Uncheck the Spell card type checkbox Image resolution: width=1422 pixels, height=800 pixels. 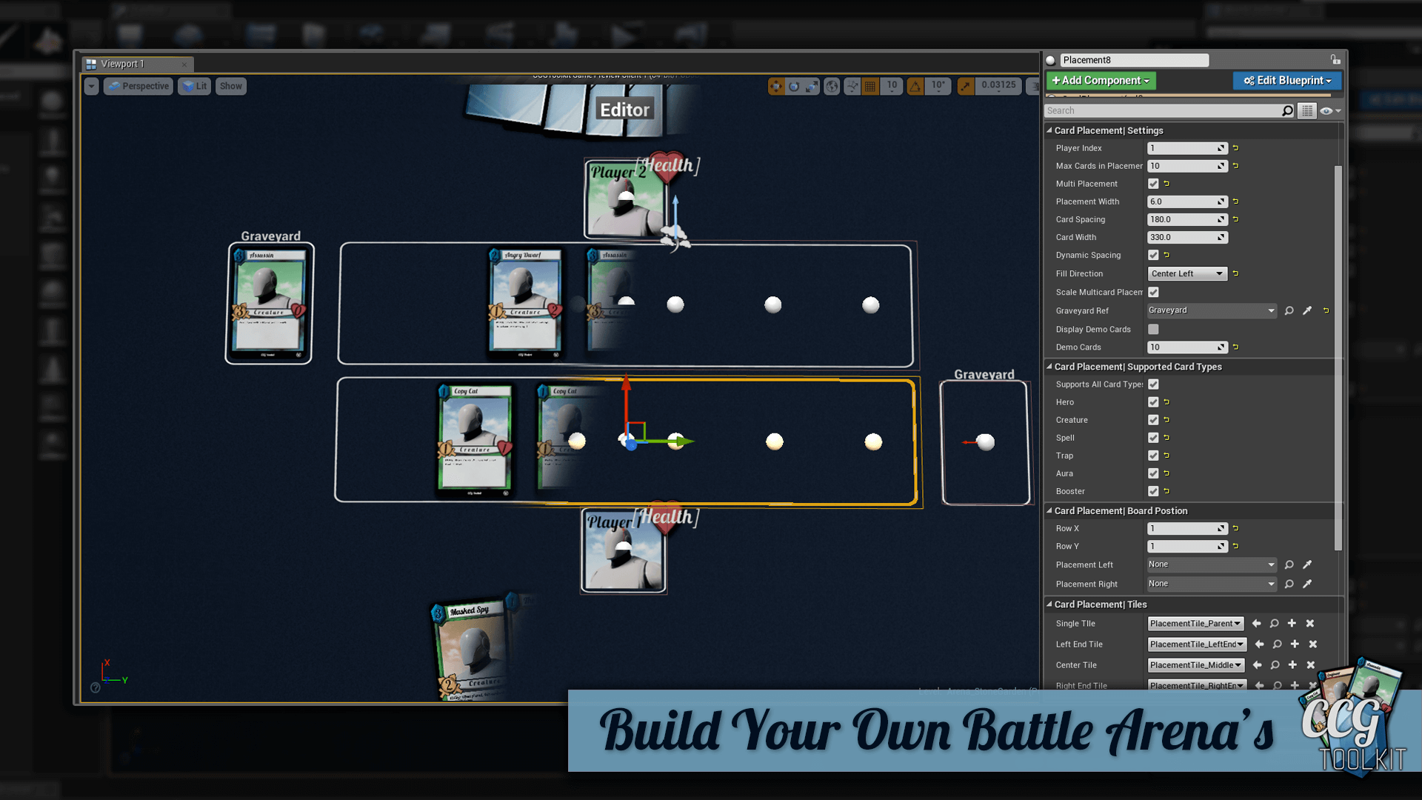pos(1153,438)
